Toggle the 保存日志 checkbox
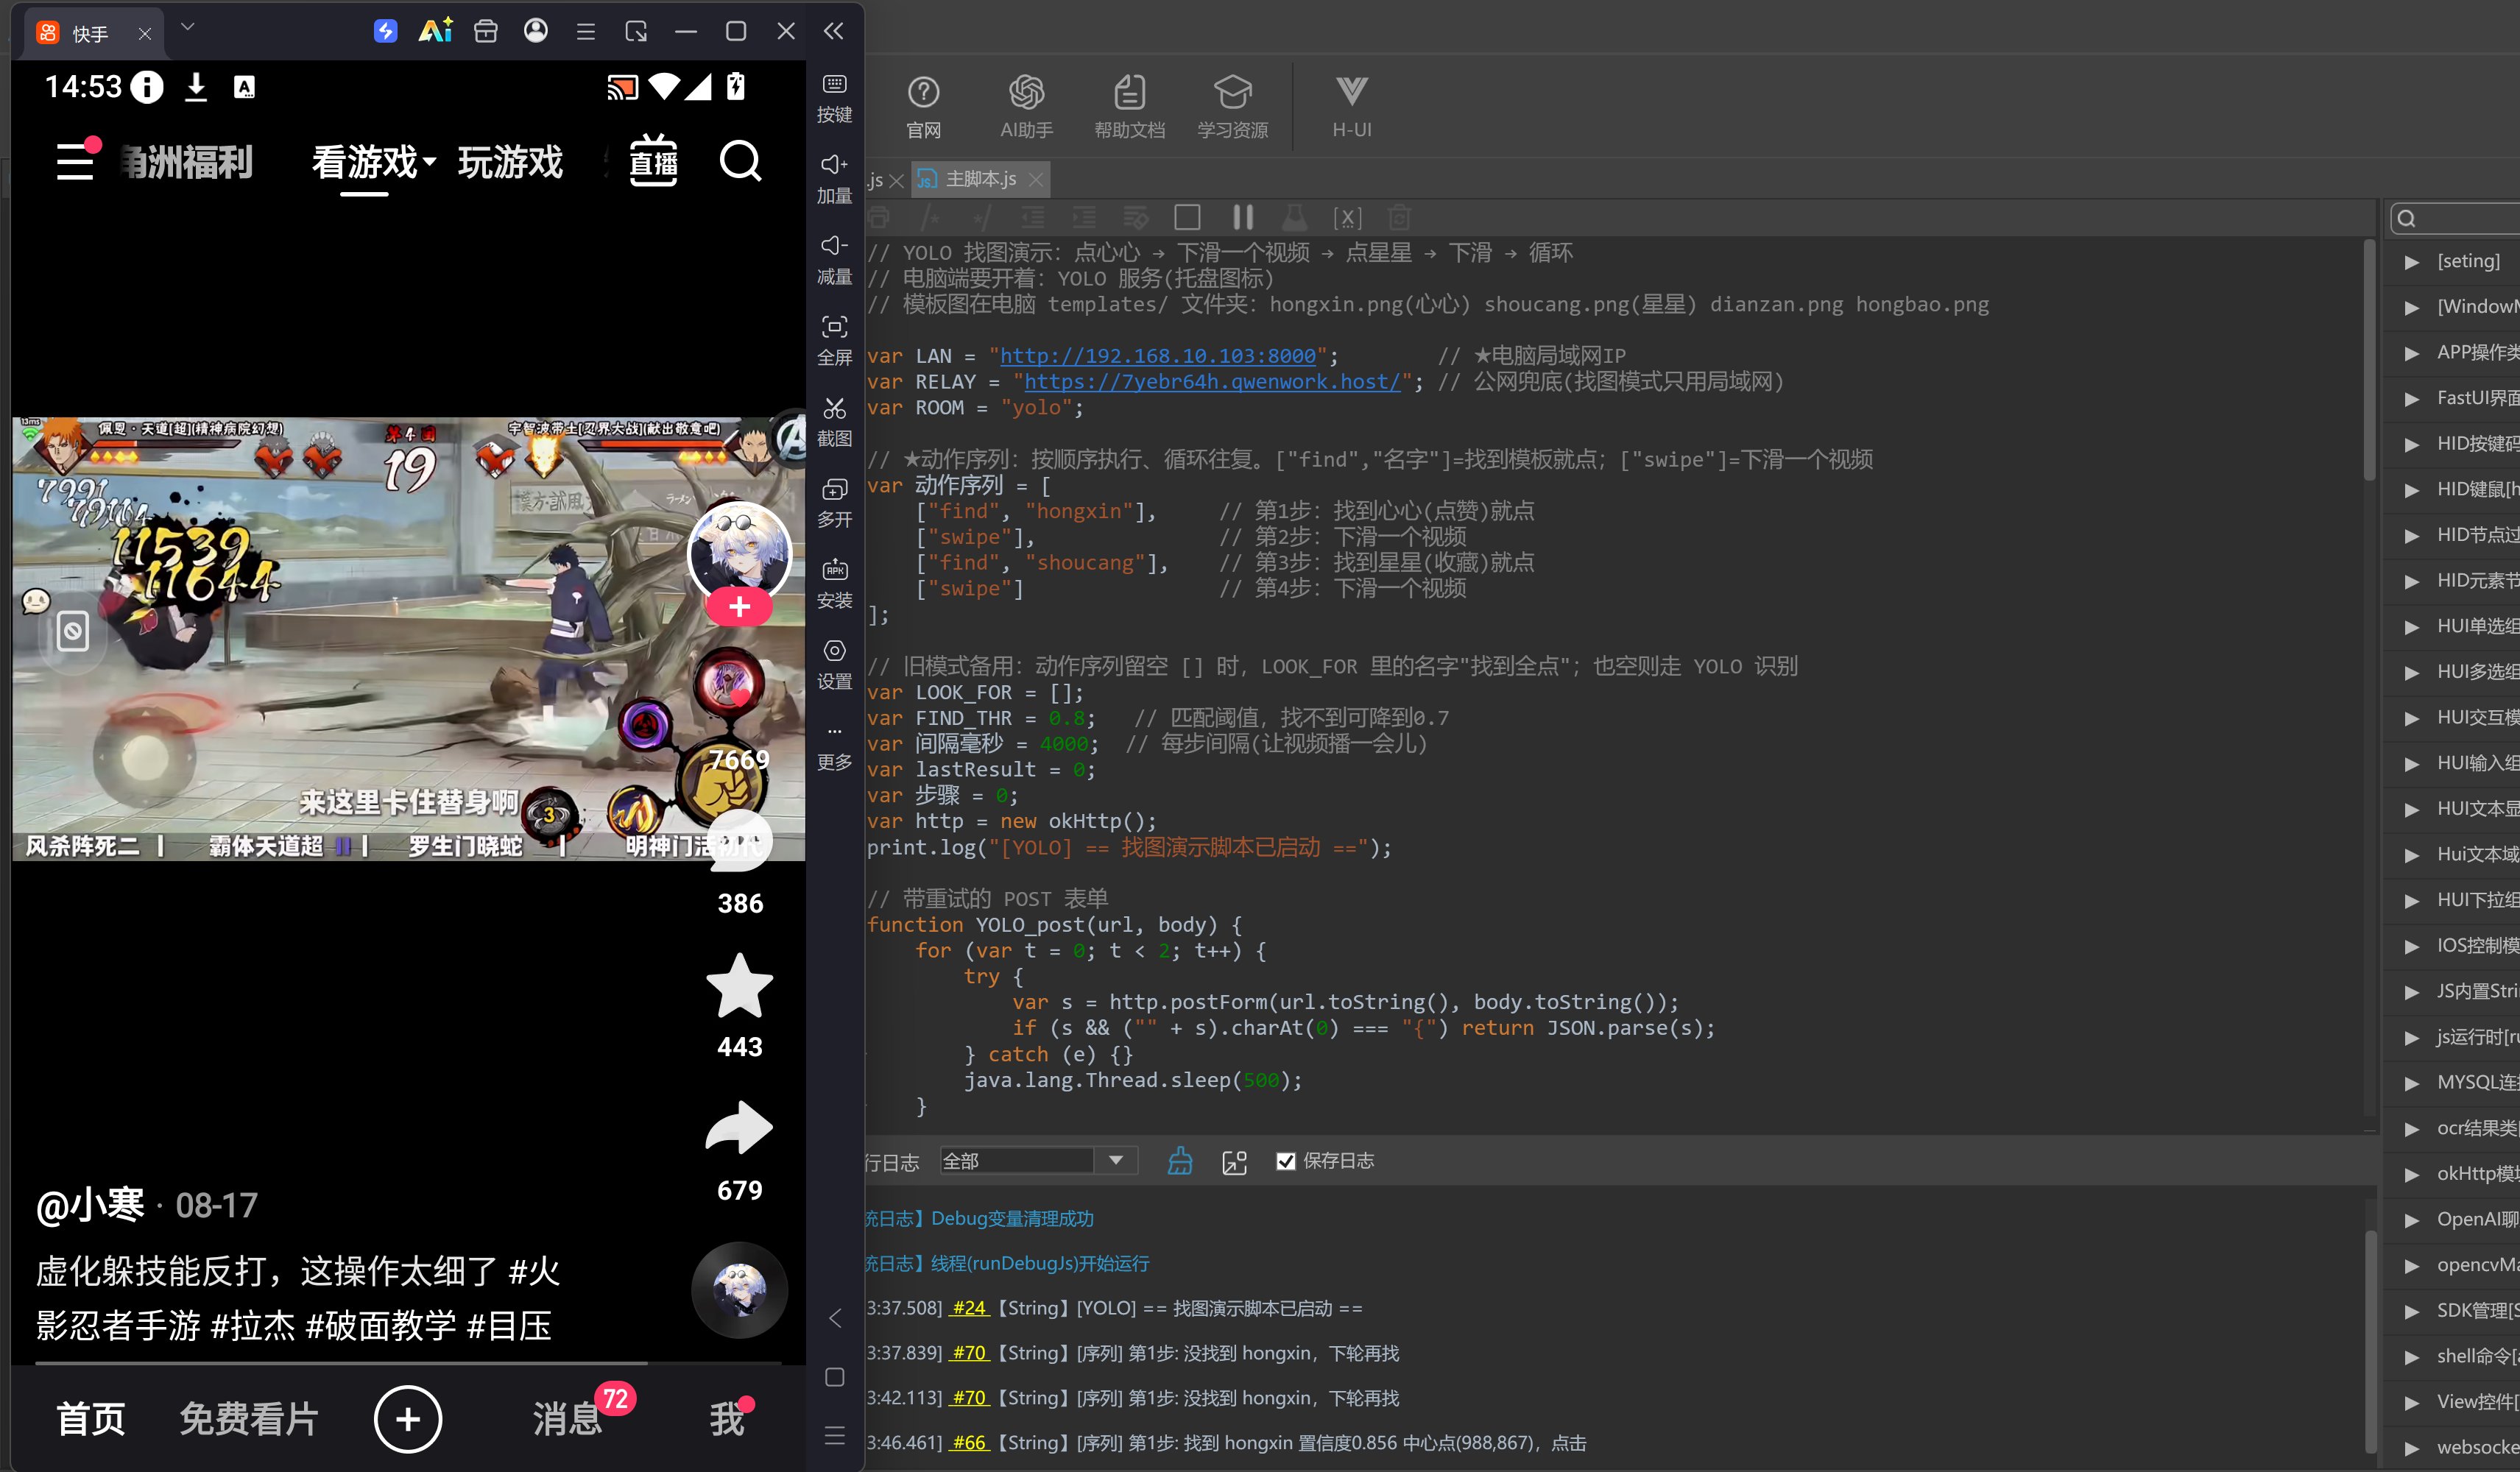This screenshot has width=2520, height=1472. coord(1285,1161)
